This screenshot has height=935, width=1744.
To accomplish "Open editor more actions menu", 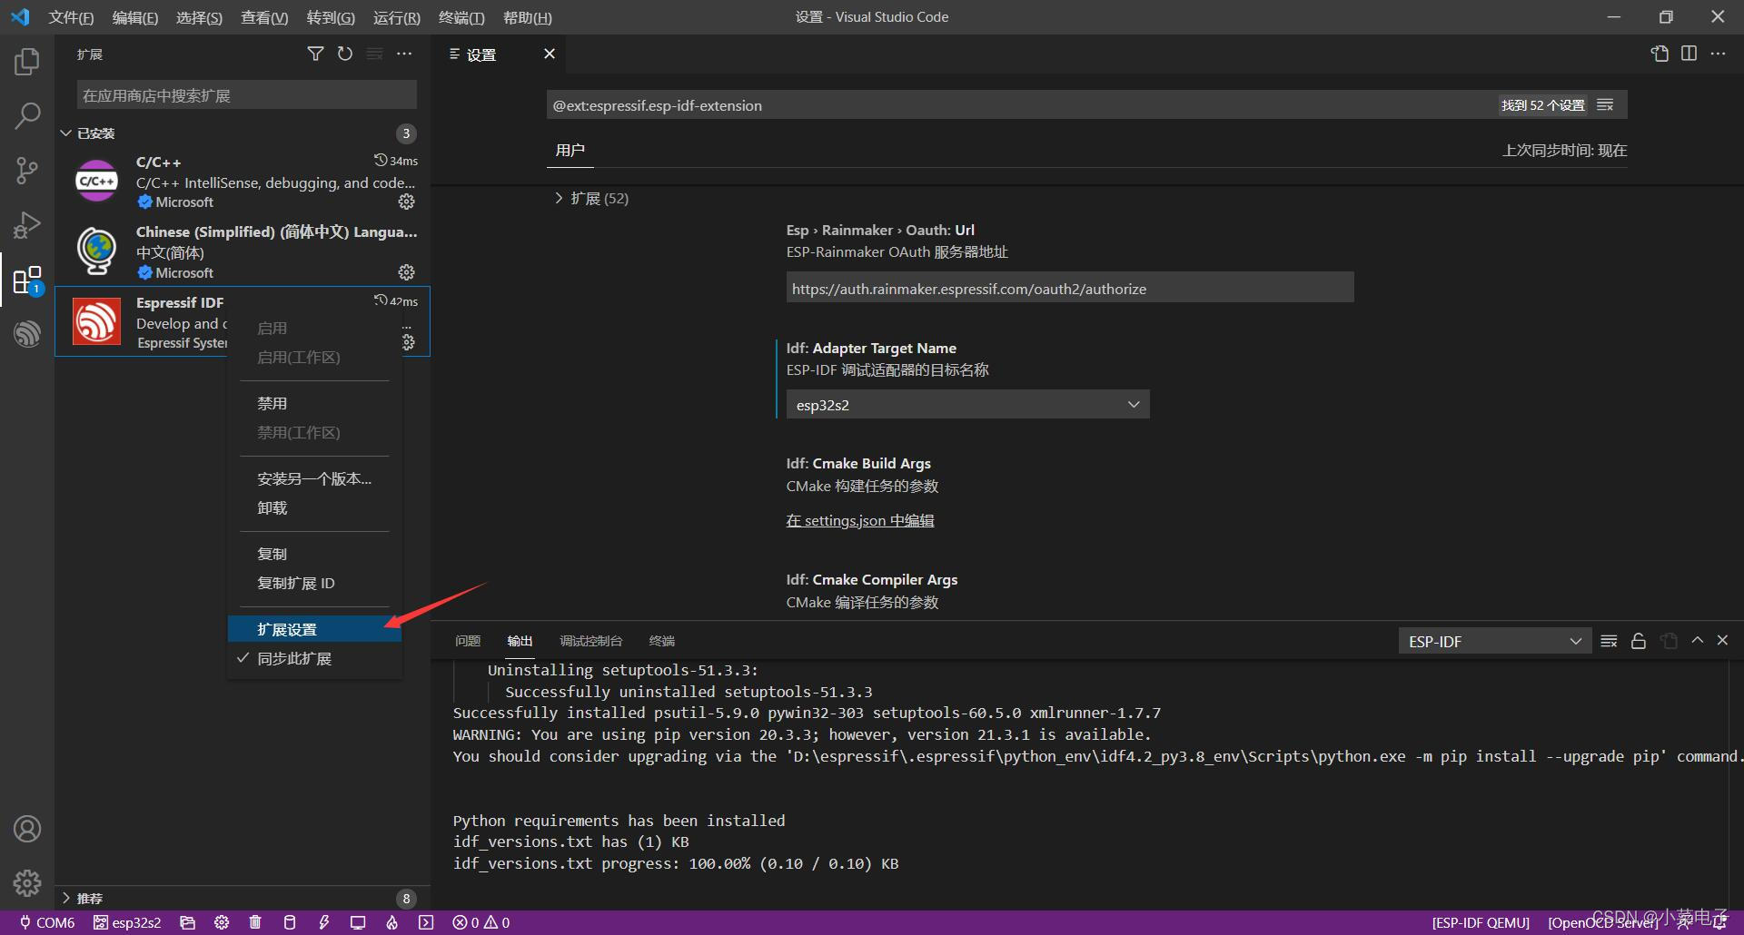I will tap(1718, 54).
